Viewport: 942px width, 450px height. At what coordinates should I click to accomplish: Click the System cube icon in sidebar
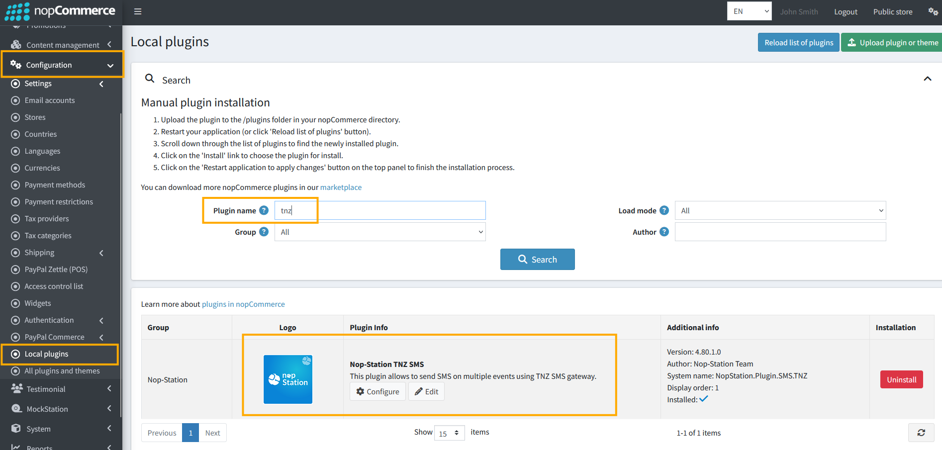click(x=16, y=429)
